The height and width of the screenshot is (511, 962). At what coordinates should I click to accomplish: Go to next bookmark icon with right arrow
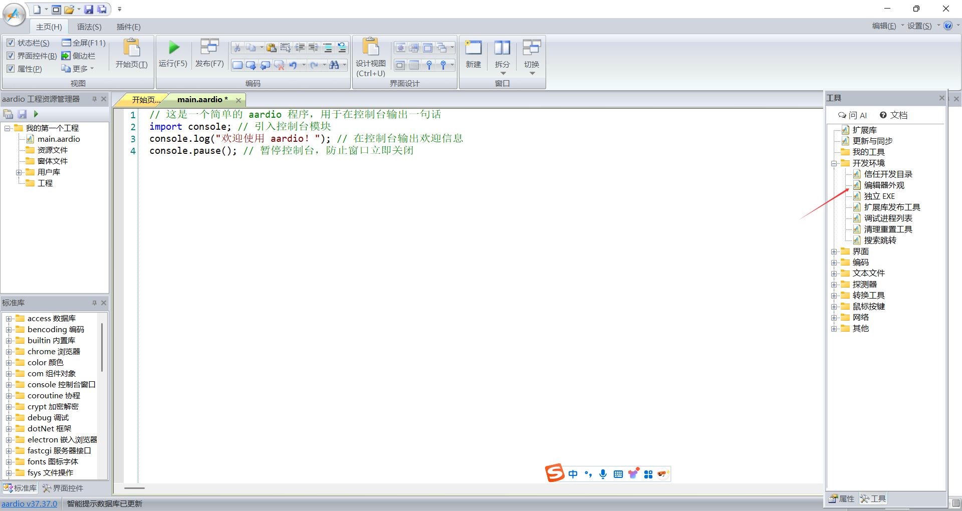tap(251, 65)
